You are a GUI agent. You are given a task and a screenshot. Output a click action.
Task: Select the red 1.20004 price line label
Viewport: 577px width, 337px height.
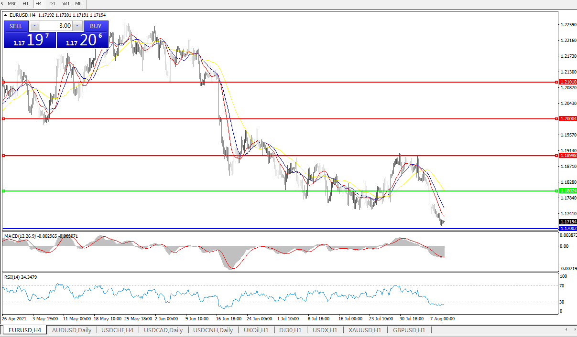click(567, 118)
